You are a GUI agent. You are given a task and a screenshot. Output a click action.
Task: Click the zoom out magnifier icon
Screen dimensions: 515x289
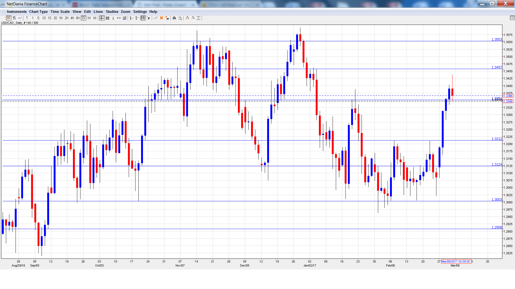193,18
